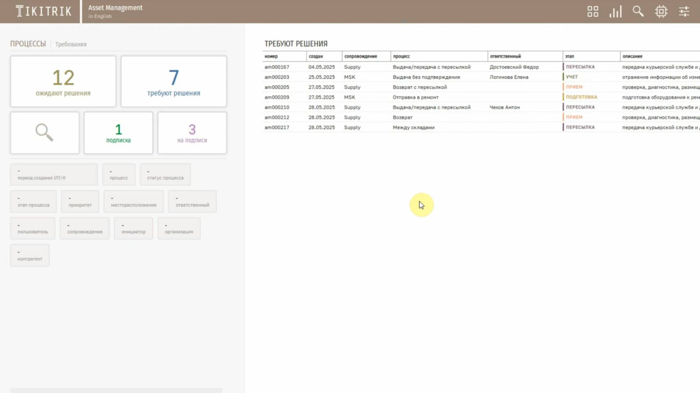Screen dimensions: 700x393
Task: Open the период создания UTC+0 filter
Action: (x=54, y=174)
